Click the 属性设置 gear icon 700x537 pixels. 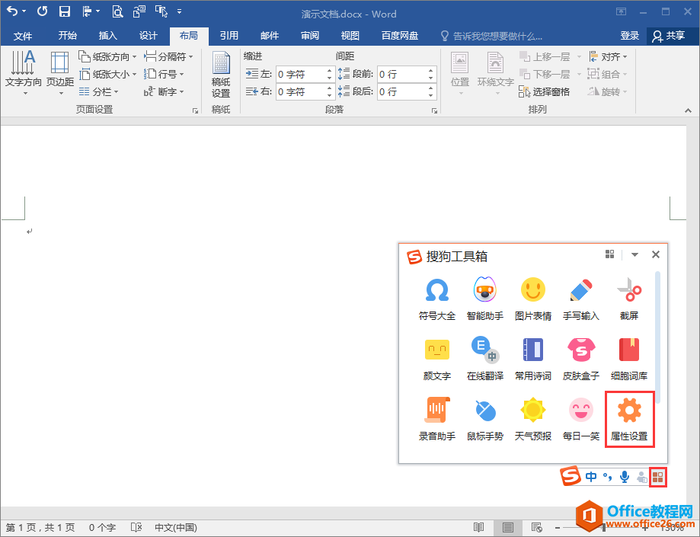[629, 411]
